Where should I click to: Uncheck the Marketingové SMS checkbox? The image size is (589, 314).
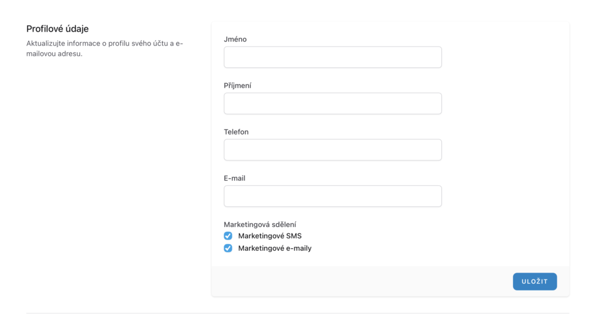tap(228, 236)
